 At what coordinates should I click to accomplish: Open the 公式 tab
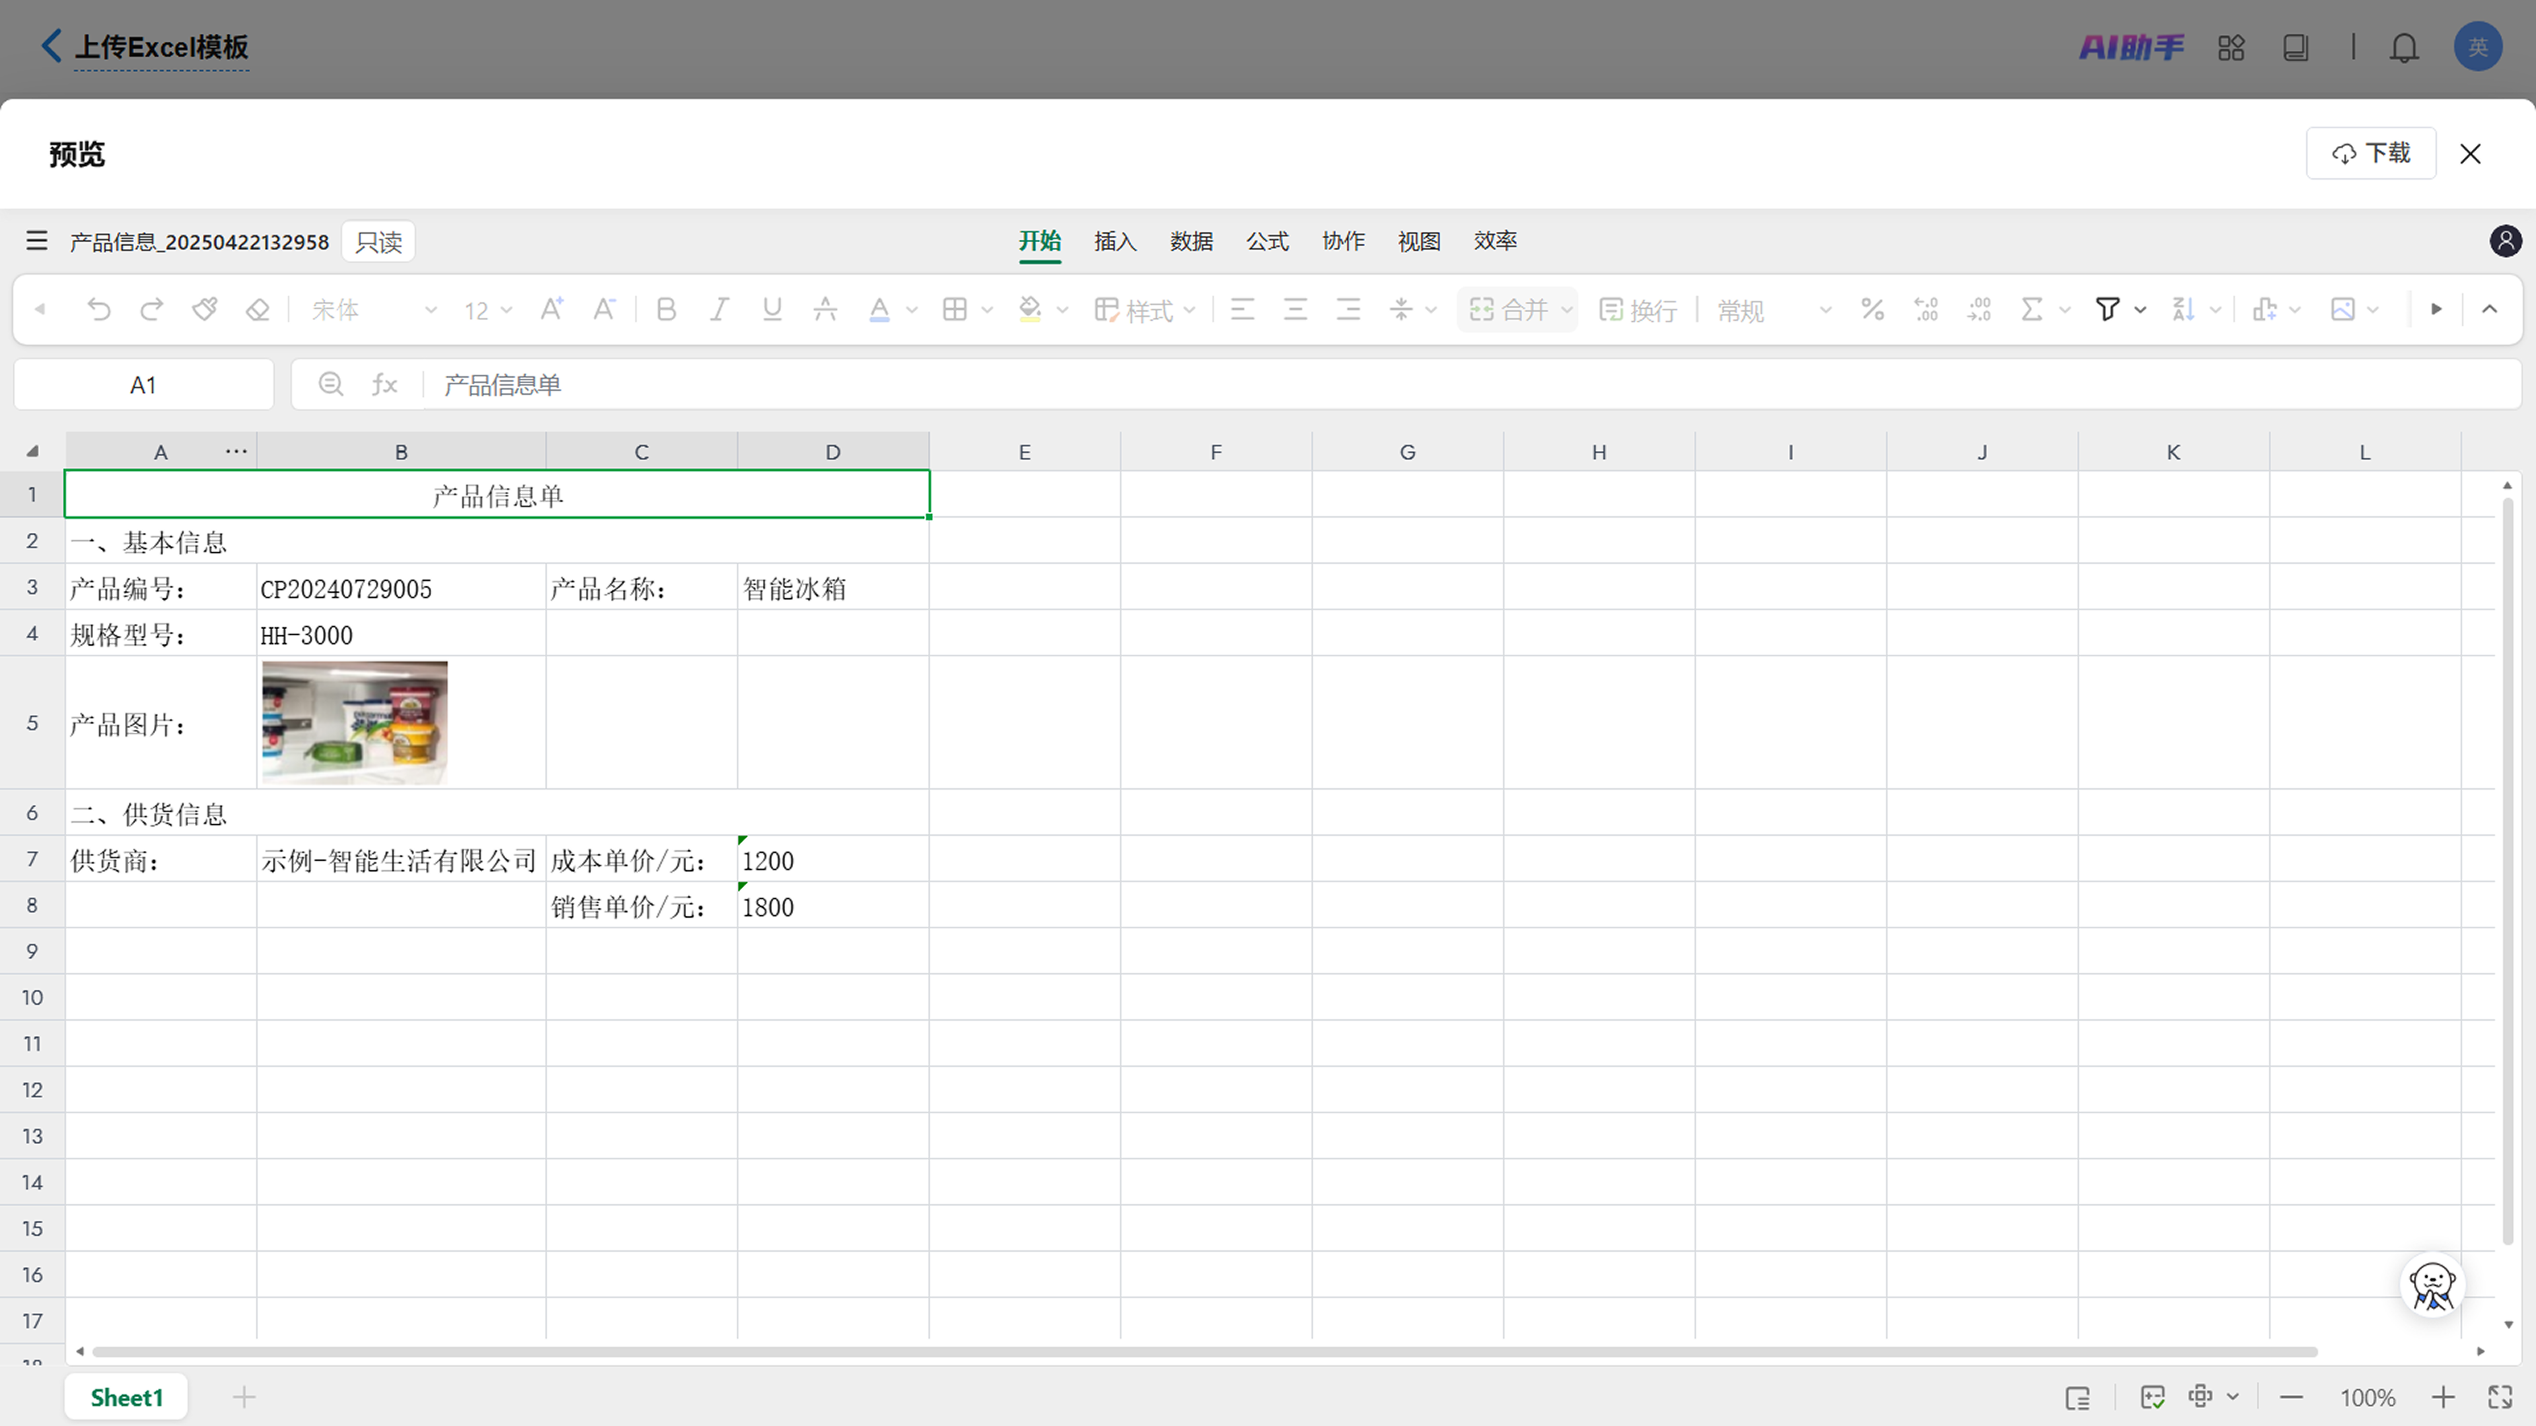[1267, 241]
